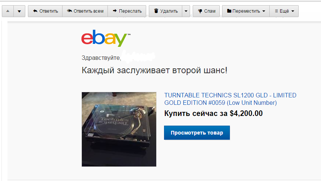Screen dimensions: 321x181
Task: Click the trash can icon on Удалить
Action: (156, 11)
